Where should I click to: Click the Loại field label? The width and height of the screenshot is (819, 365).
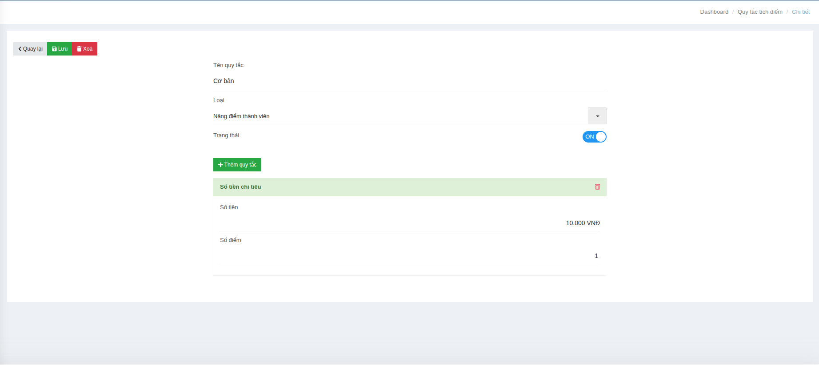(x=219, y=100)
